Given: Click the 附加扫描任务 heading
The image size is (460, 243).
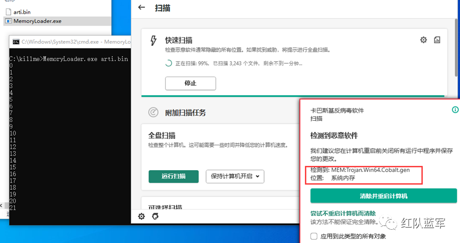Looking at the screenshot, I should [x=185, y=113].
